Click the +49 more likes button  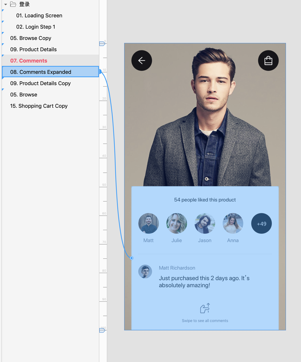261,224
